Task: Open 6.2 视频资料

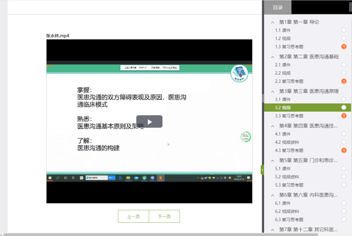Action: tap(287, 211)
